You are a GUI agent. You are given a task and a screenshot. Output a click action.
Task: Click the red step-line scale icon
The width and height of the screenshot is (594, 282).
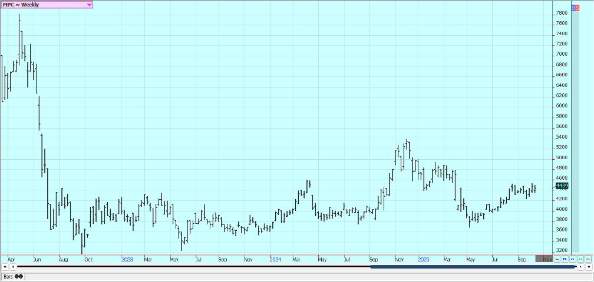click(x=557, y=258)
